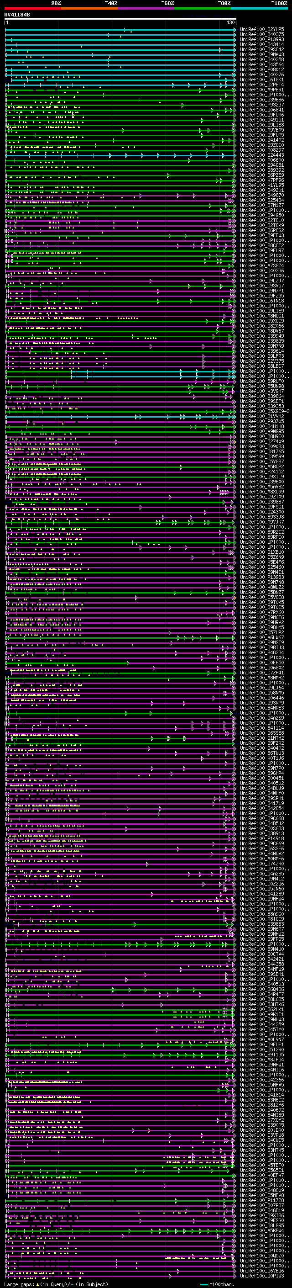Click the white query sequence bar
This screenshot has height=1288, width=292.
[x=120, y=18]
